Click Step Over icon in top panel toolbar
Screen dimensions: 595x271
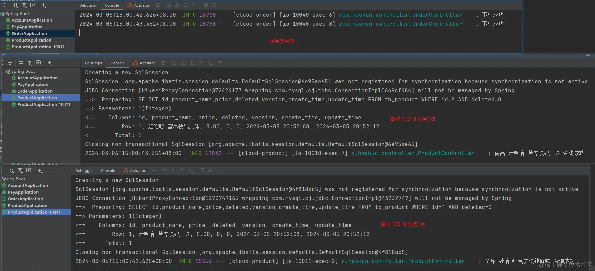[x=169, y=5]
